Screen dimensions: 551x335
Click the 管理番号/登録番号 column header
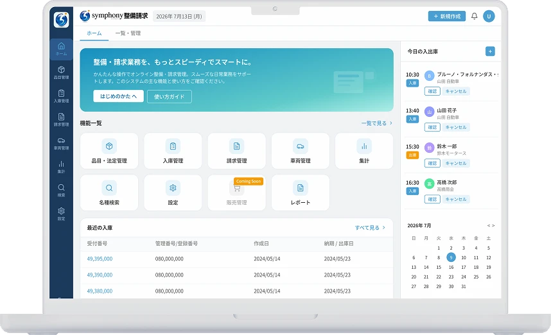pos(177,243)
